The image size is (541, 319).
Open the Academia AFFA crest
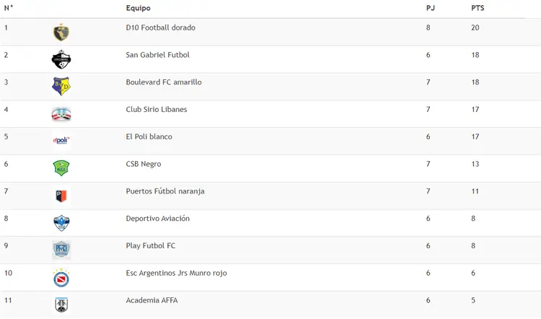[x=61, y=305]
